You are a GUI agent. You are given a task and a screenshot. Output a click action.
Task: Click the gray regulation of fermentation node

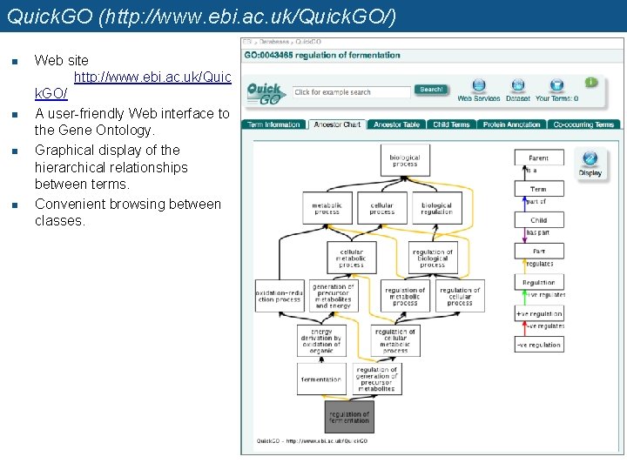349,417
